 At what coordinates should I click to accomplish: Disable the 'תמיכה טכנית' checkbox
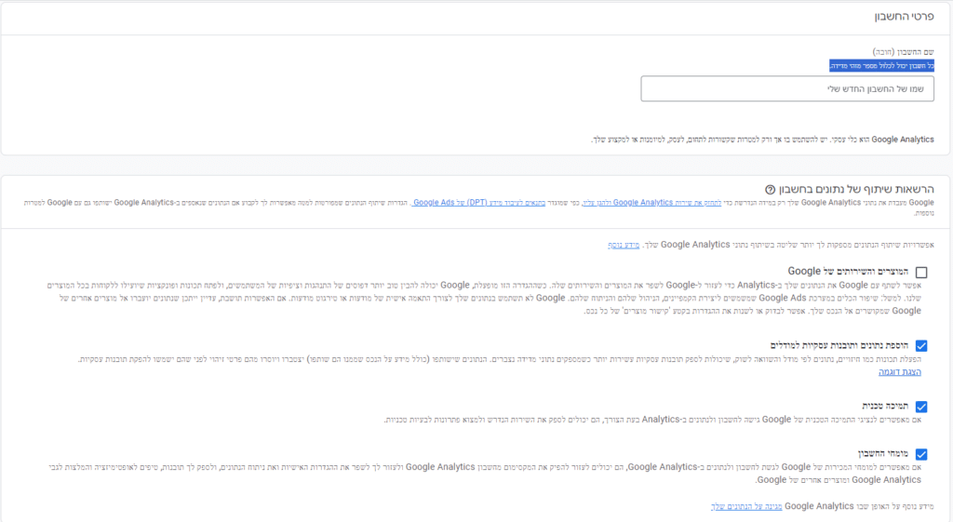(x=921, y=407)
